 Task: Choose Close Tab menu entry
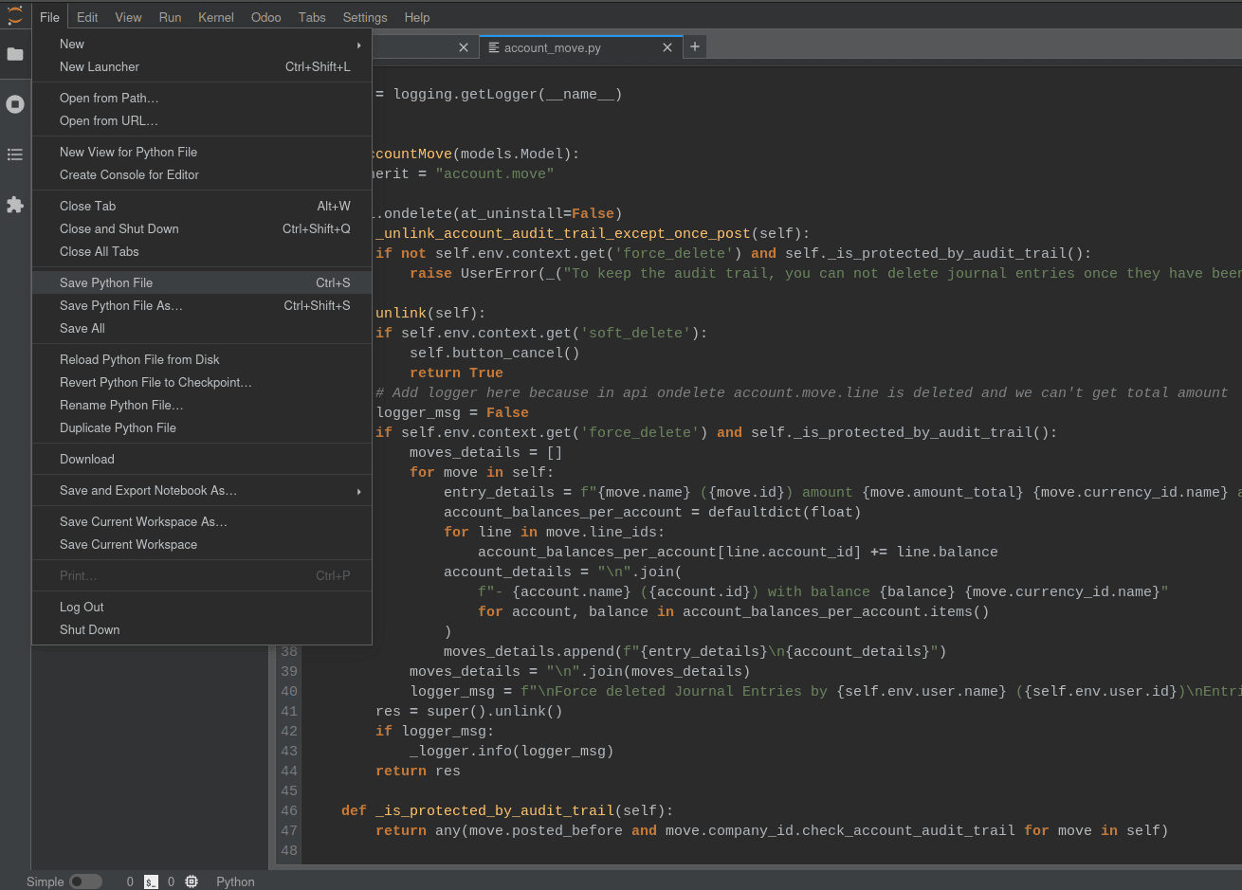pos(202,207)
